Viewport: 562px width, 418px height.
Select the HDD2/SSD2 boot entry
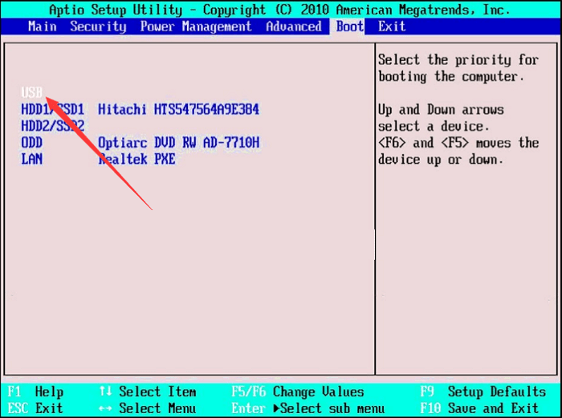[53, 126]
